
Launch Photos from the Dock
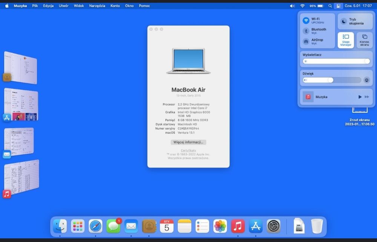(220, 226)
